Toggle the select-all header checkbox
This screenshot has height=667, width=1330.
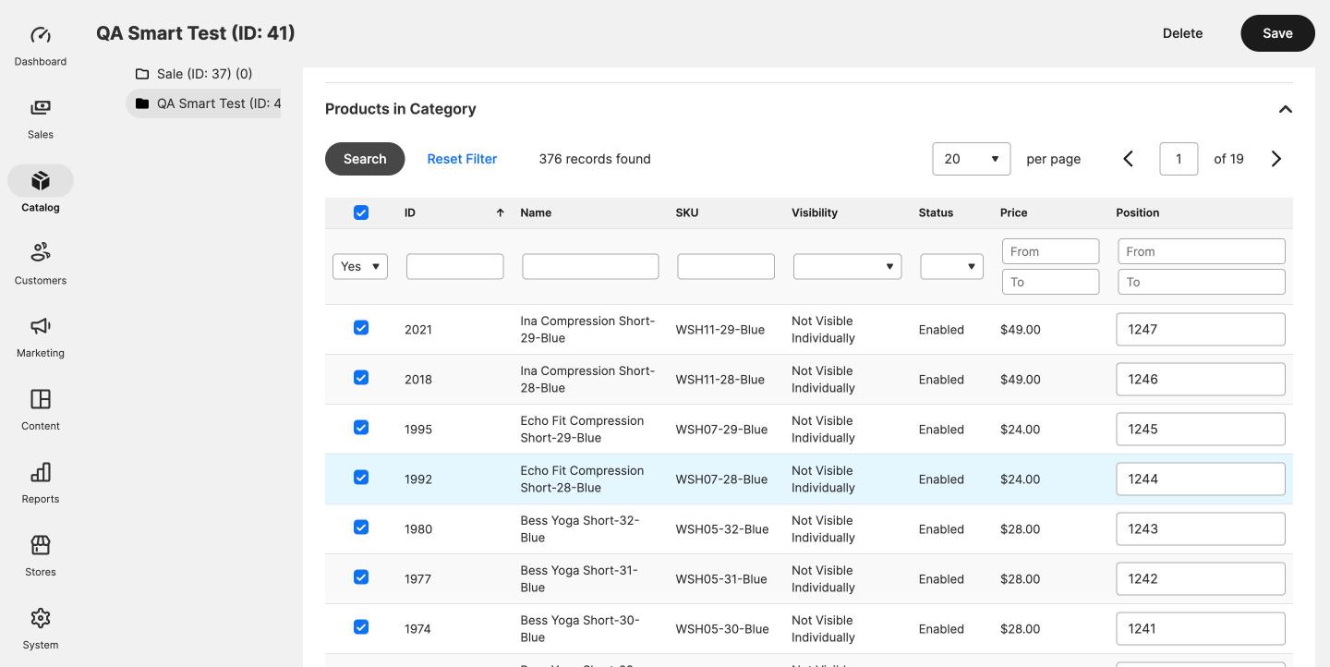(361, 212)
